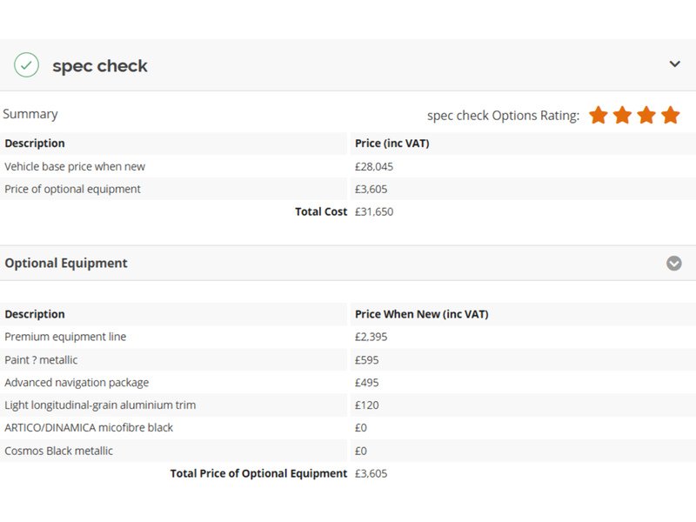This screenshot has width=696, height=522.
Task: Click the Price When New column header
Action: (421, 314)
